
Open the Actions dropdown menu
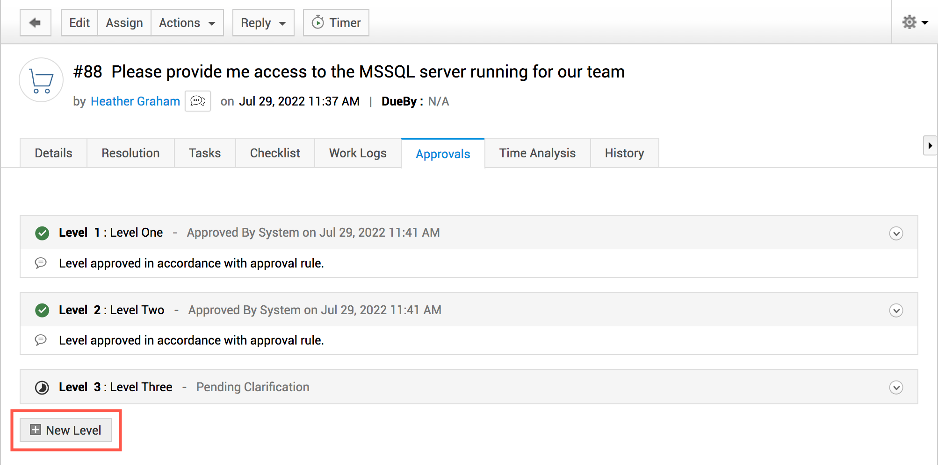pyautogui.click(x=187, y=22)
